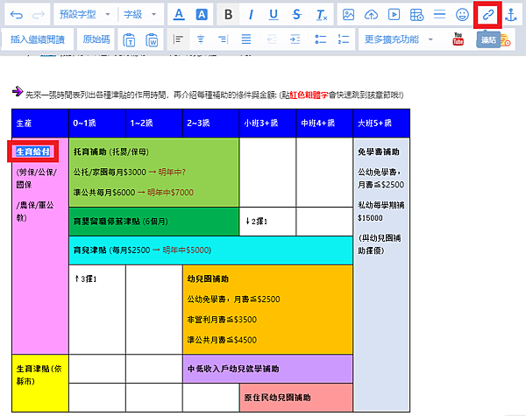Open the 字級 font size dropdown
Screen dimensions: 526x416
[x=140, y=14]
